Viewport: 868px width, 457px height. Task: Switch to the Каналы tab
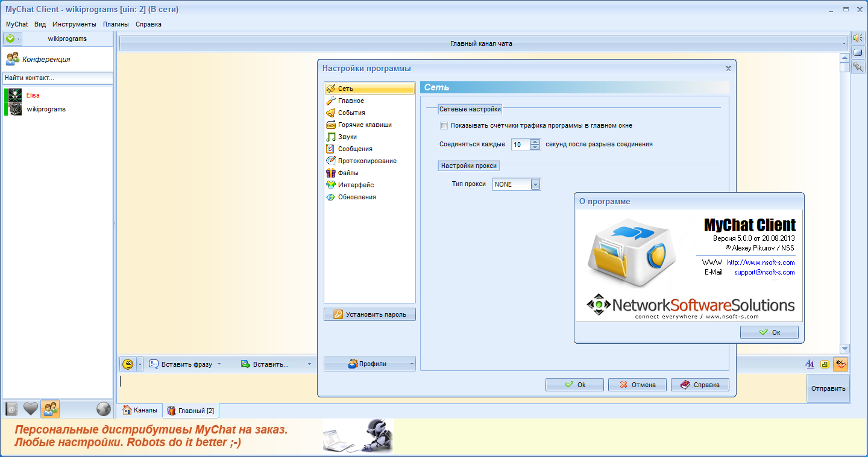click(140, 410)
